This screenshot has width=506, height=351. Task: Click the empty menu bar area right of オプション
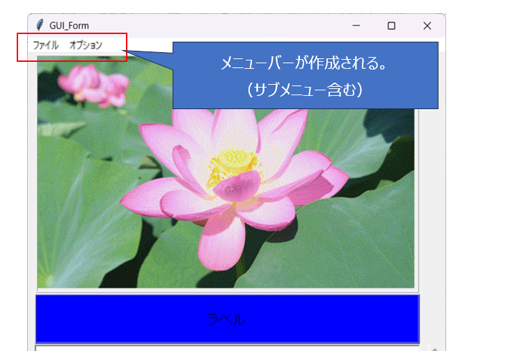point(150,45)
